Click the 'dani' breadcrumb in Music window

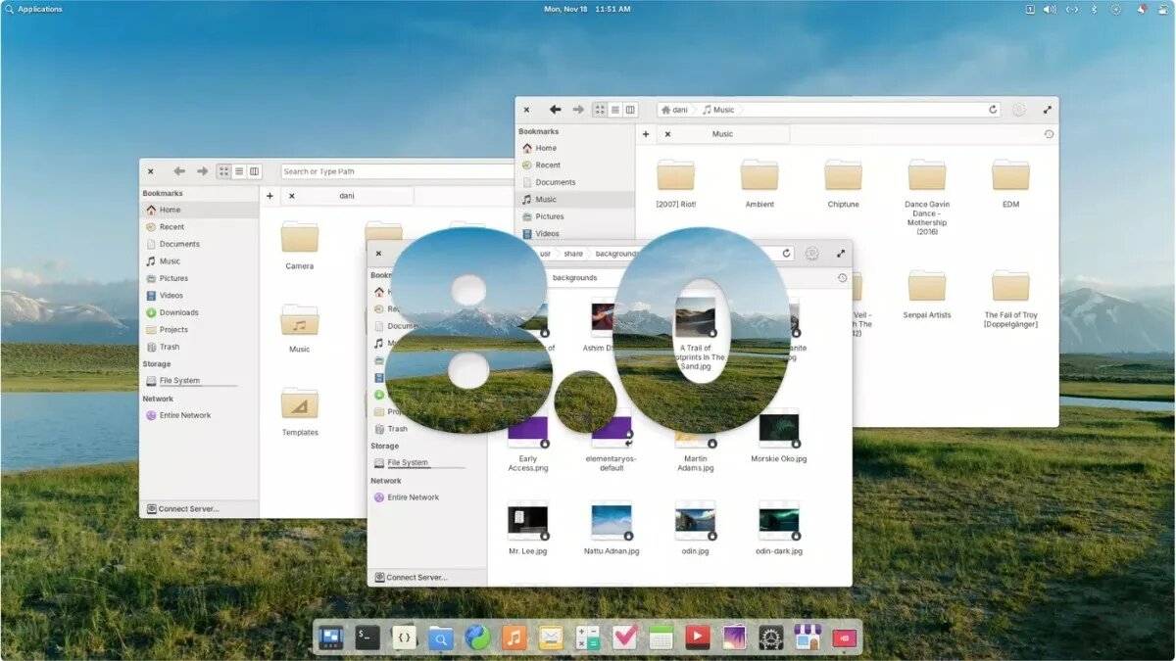coord(674,110)
